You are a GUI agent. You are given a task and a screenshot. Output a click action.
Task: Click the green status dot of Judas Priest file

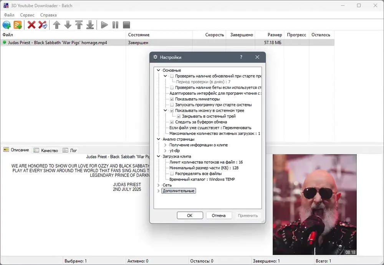(4, 42)
